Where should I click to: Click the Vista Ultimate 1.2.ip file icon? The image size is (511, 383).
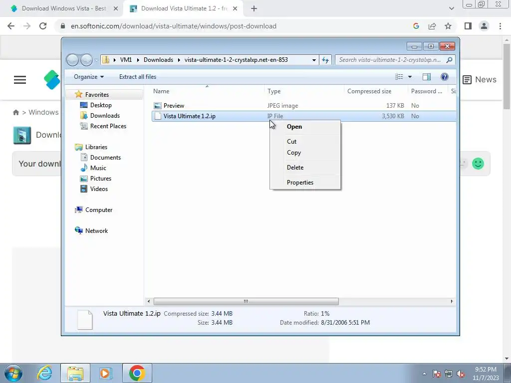[158, 116]
